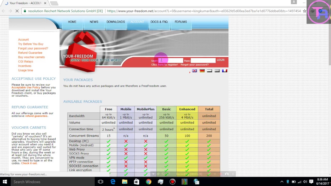Open the DOCS & FAQ navigation tab
This screenshot has height=186, width=331.
159,22
